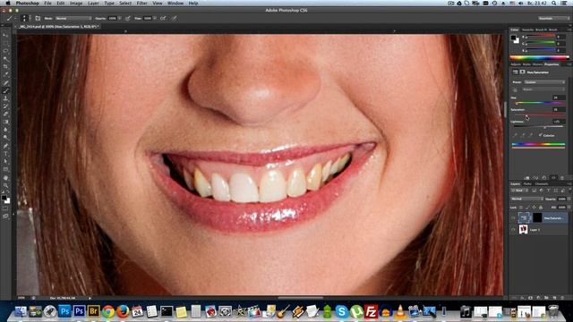The height and width of the screenshot is (322, 573).
Task: Switch to the Swatches tab
Action: (x=527, y=30)
